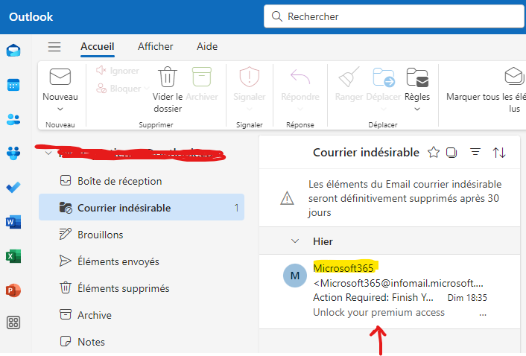Open Mail app in left rail
The width and height of the screenshot is (526, 356).
[x=13, y=51]
